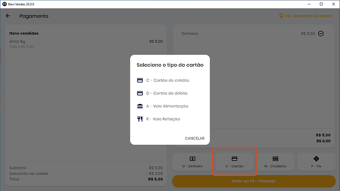Click the Crediário icon above its label
The width and height of the screenshot is (340, 191).
click(275, 159)
